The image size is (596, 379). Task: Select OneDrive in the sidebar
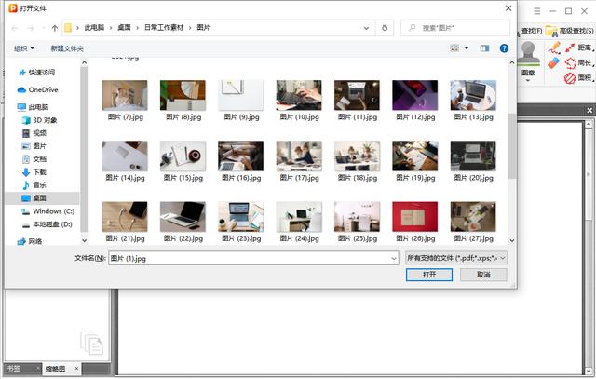click(x=37, y=89)
